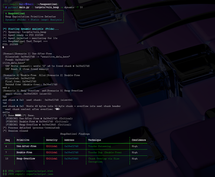Click 'Agent injected — monitoring for 10s' line
215x177 pixels.
tap(30, 38)
